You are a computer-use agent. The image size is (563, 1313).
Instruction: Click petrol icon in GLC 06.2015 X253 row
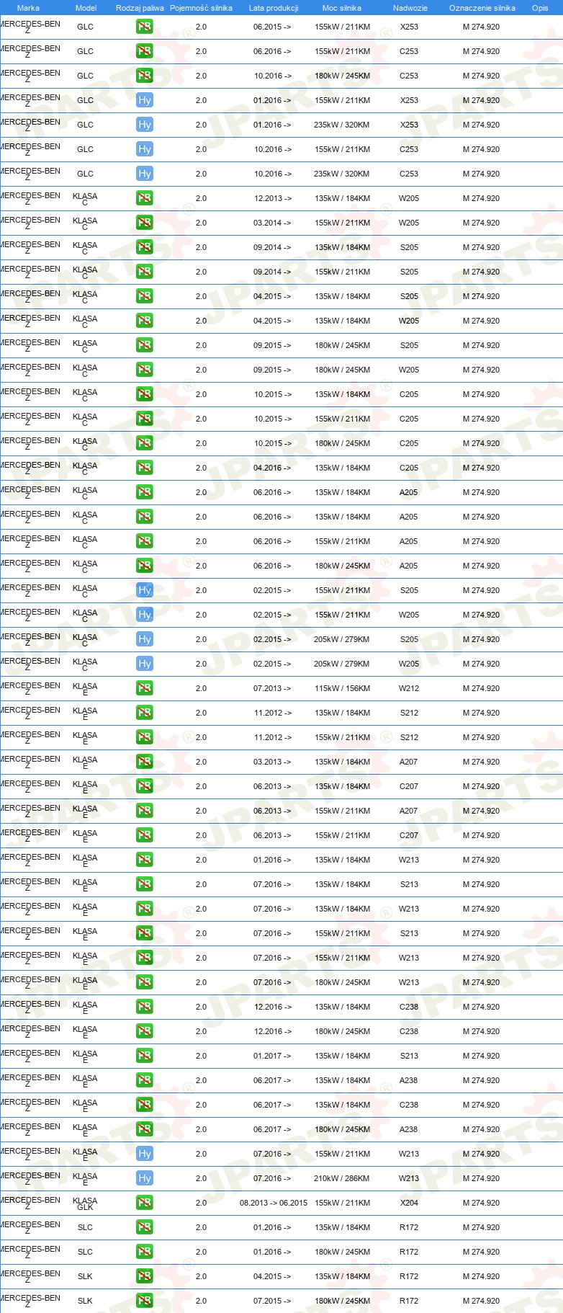tap(144, 27)
